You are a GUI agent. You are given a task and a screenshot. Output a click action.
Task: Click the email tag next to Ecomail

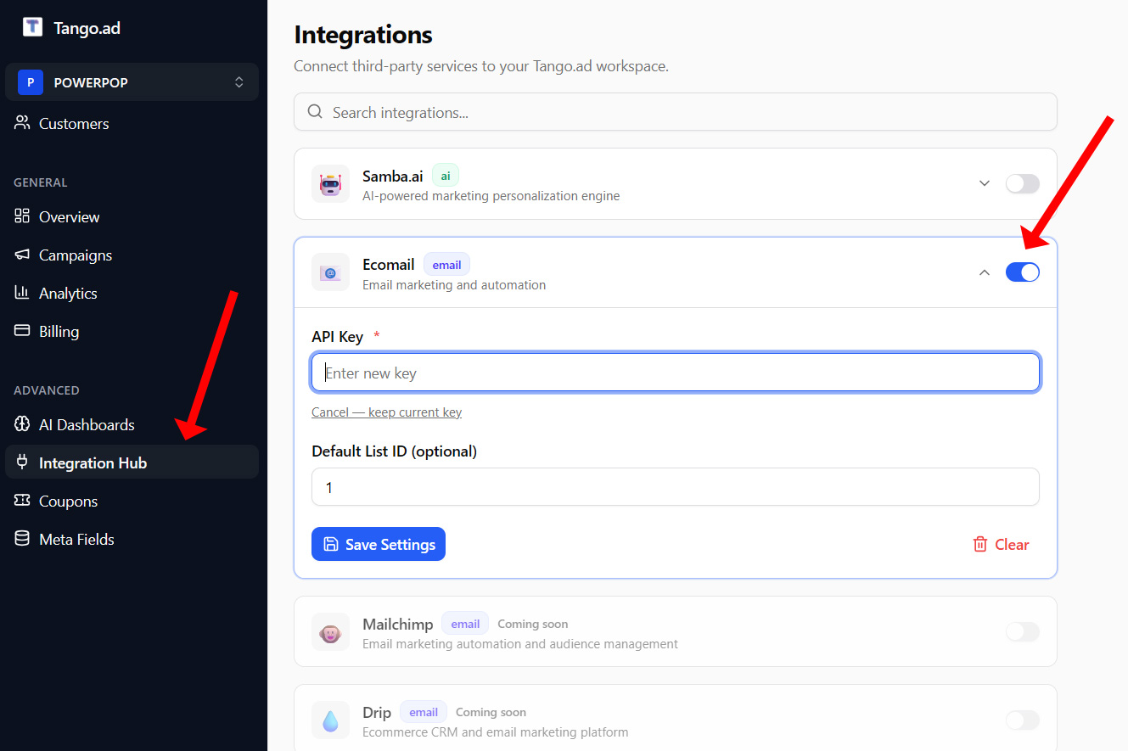click(446, 265)
